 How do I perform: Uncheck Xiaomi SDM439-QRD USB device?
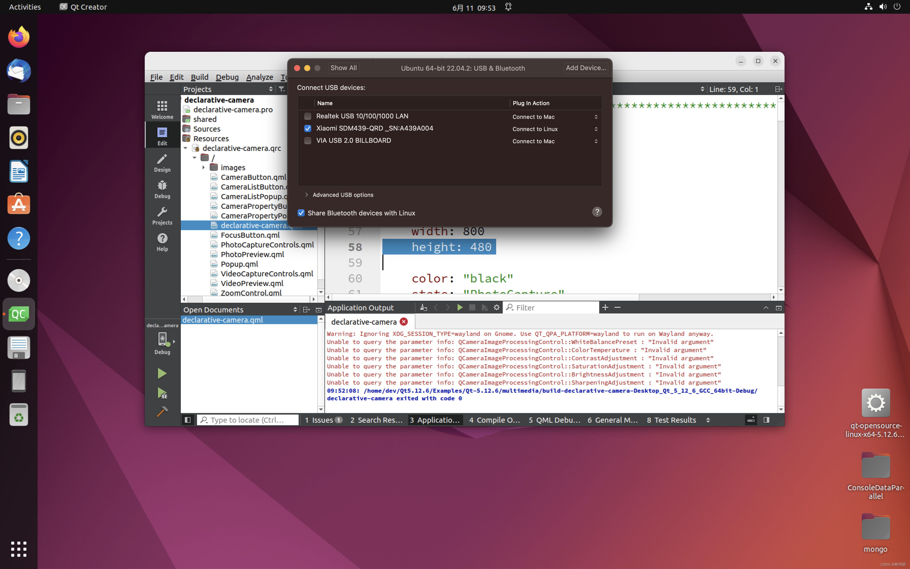point(307,128)
